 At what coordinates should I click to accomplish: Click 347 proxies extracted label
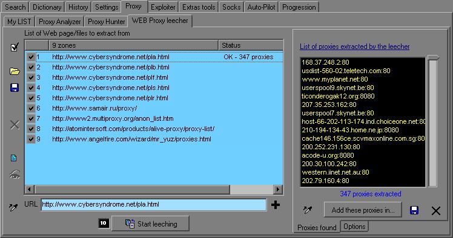pyautogui.click(x=371, y=194)
